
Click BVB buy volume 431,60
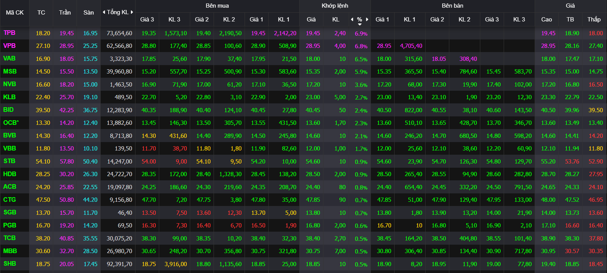pos(178,136)
